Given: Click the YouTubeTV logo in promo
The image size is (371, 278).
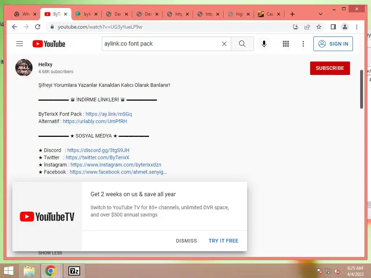Looking at the screenshot, I should [47, 216].
